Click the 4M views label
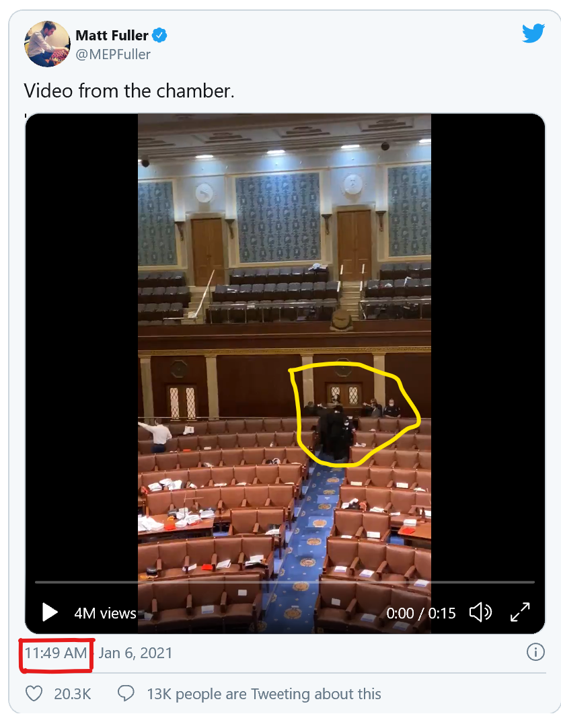This screenshot has height=718, width=561. point(106,612)
